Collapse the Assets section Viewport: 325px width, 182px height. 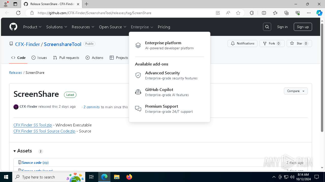23,151
